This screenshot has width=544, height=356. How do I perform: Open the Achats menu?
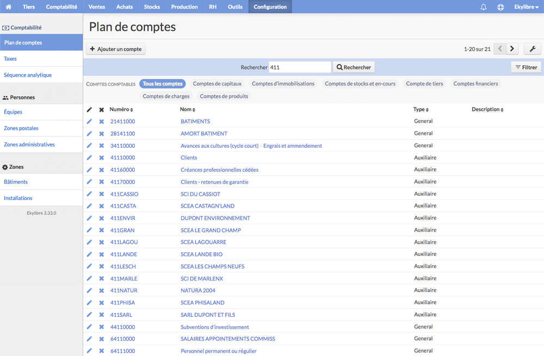124,7
